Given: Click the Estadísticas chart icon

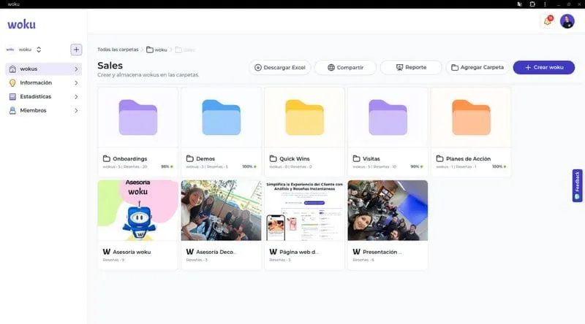Looking at the screenshot, I should [x=12, y=96].
